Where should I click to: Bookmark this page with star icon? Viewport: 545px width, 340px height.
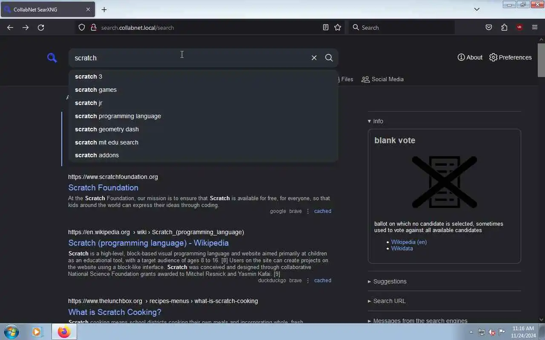pyautogui.click(x=338, y=27)
